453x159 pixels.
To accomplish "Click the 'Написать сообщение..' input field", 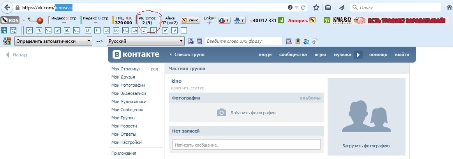I will coord(246,145).
